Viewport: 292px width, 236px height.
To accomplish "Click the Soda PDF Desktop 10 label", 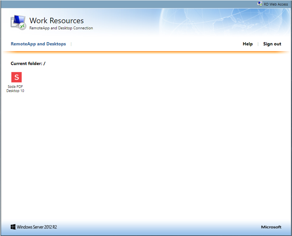I will 15,88.
